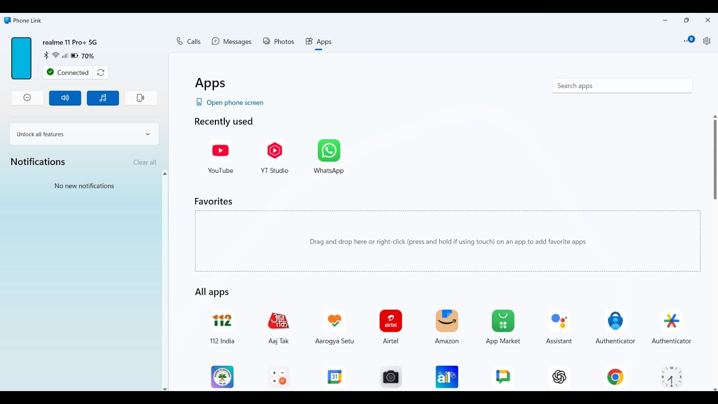Open Phone Link settings gear

point(707,41)
